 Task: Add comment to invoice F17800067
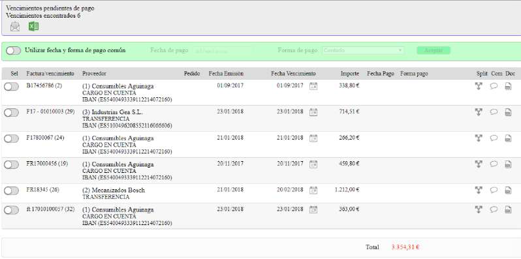tap(494, 138)
